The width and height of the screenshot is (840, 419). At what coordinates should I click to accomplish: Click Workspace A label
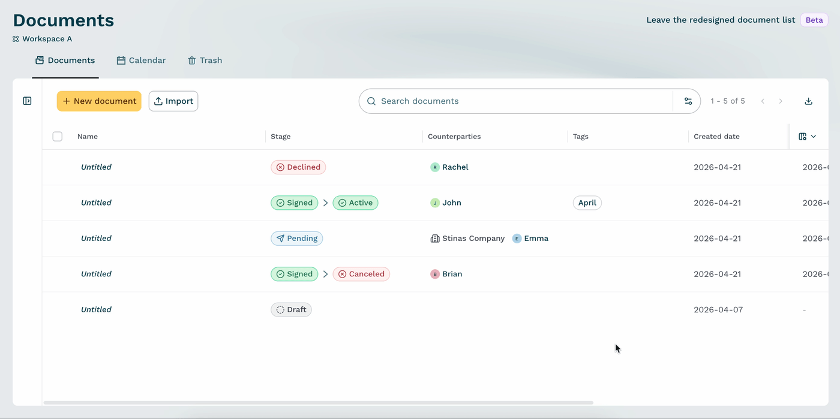click(47, 39)
